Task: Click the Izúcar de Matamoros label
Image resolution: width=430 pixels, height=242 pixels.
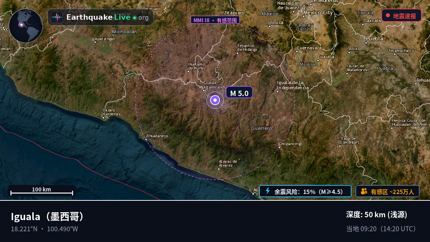Action: click(357, 68)
